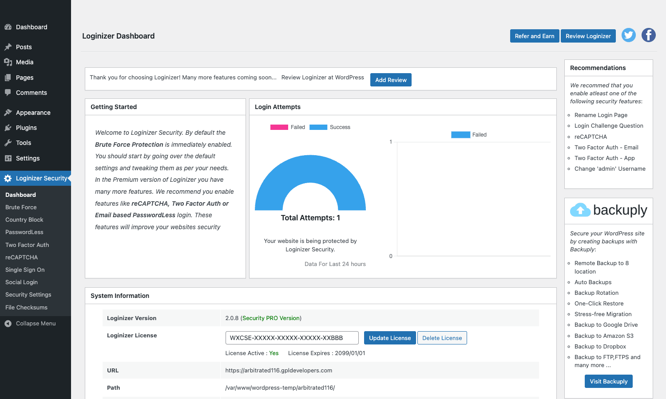
Task: Click the Dashboard gauge icon in sidebar
Action: [x=8, y=27]
